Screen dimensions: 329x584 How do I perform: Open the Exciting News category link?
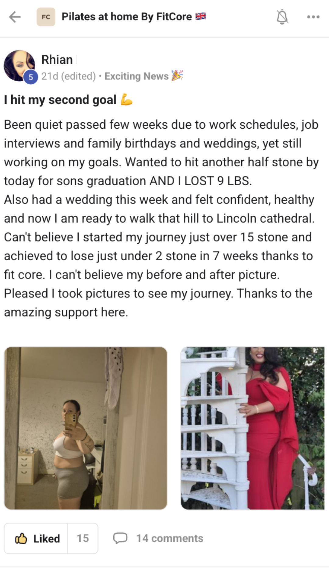[136, 76]
